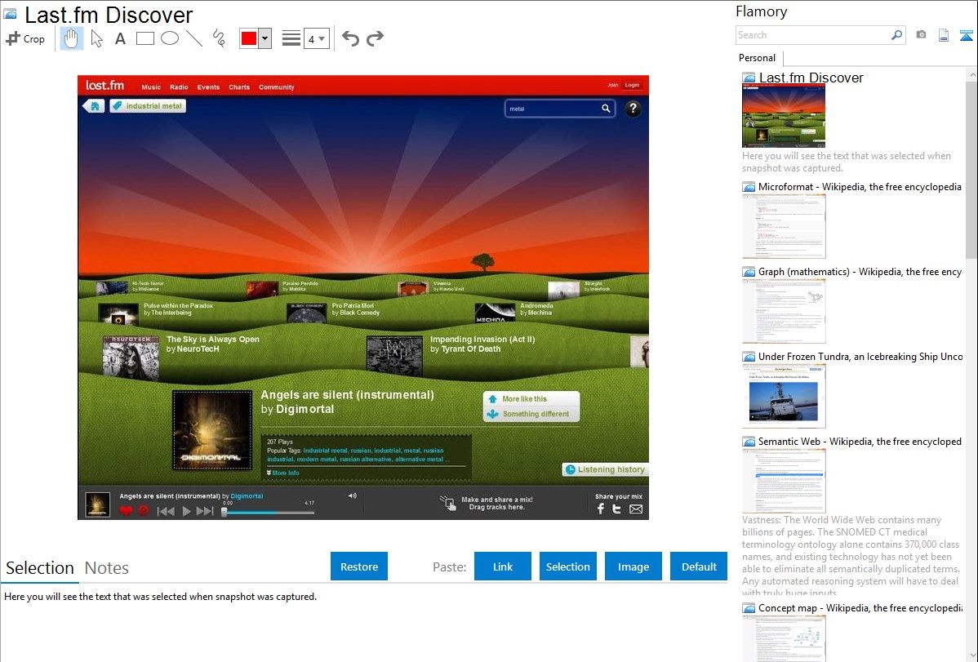978x662 pixels.
Task: Choose the text annotation tool
Action: pyautogui.click(x=120, y=38)
